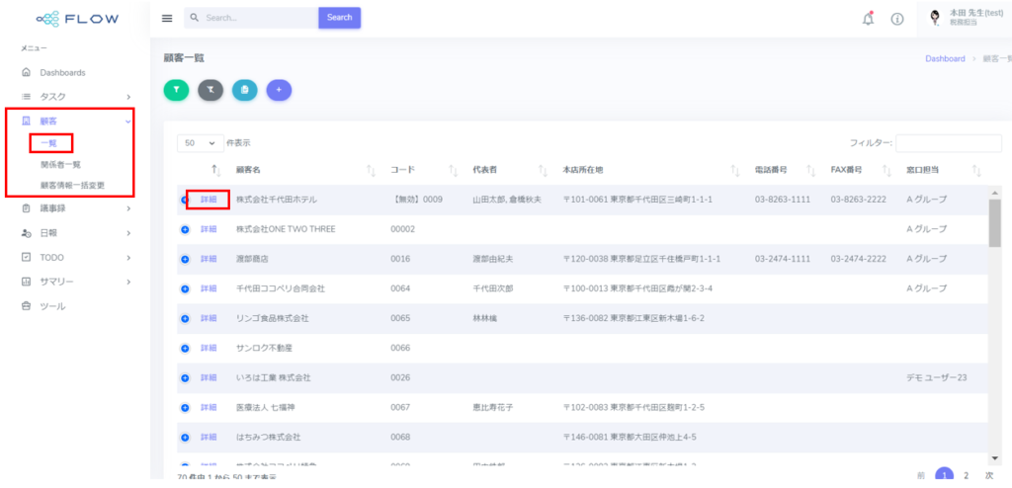Expand the タスク sidebar menu
Viewport: 1012px width, 488px height.
pos(74,97)
